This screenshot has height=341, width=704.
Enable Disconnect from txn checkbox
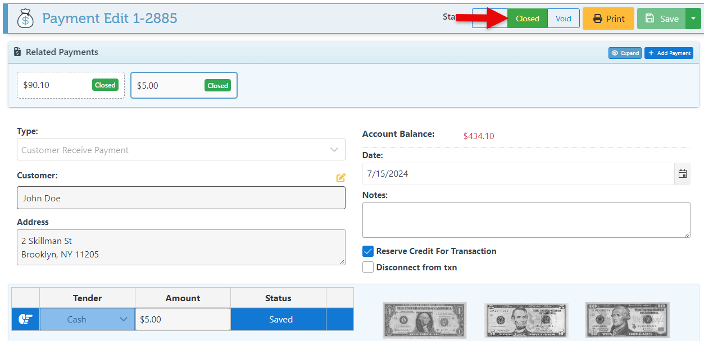click(x=368, y=268)
